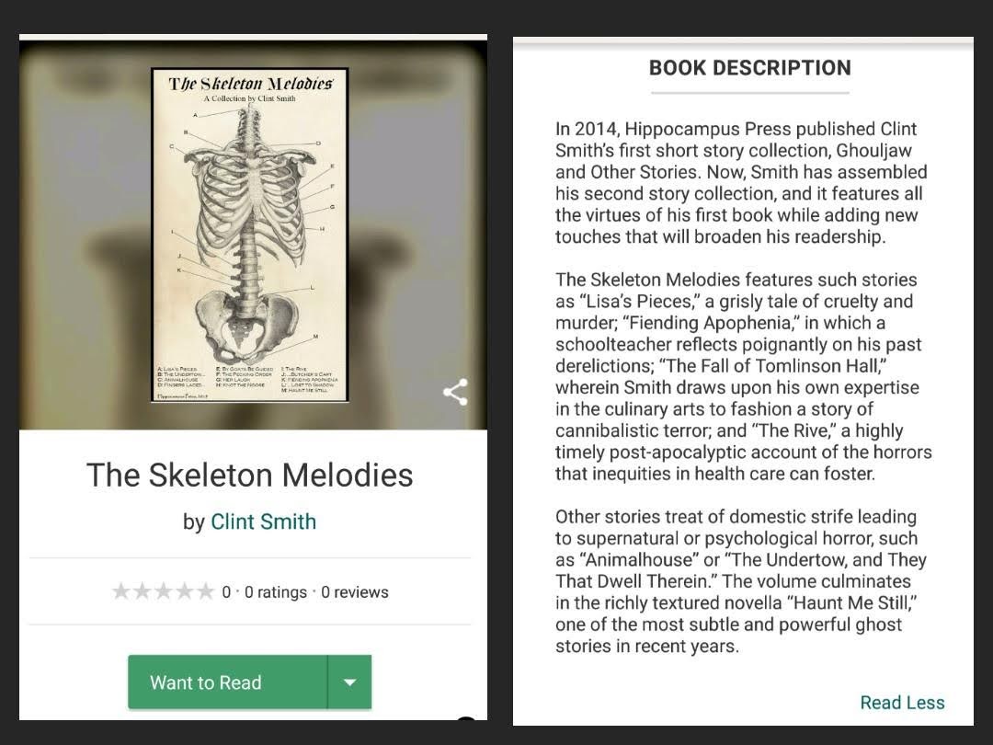
Task: Rate the book four stars
Action: point(184,591)
